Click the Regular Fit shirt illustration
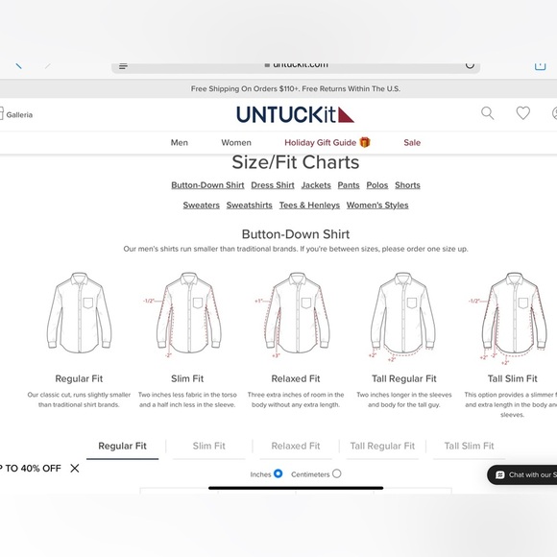Image resolution: width=557 pixels, height=557 pixels. [x=79, y=313]
